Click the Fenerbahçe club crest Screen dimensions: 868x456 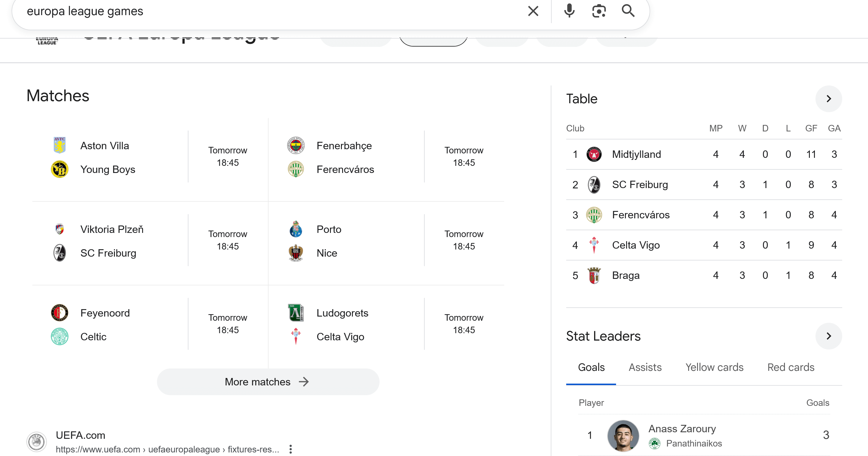[296, 145]
